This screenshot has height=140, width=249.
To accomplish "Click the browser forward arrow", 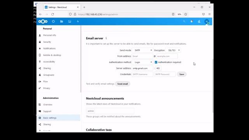I will click(47, 14).
